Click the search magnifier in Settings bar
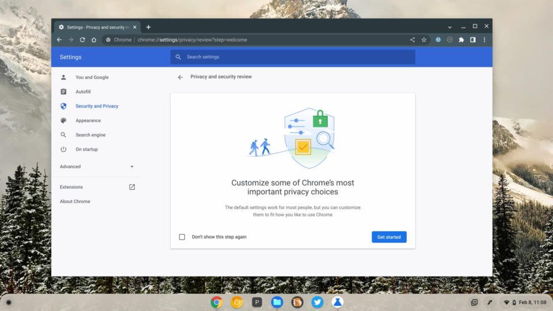 coord(178,57)
